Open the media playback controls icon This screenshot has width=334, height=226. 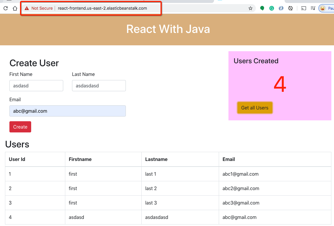pos(313,8)
